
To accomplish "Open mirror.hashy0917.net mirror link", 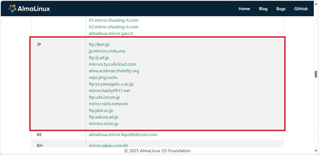I will pyautogui.click(x=110, y=91).
